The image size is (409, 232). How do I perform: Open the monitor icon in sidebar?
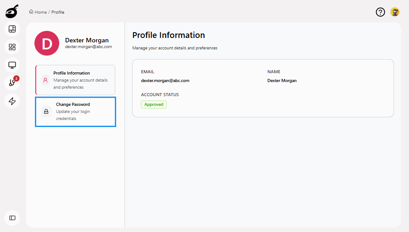[12, 65]
